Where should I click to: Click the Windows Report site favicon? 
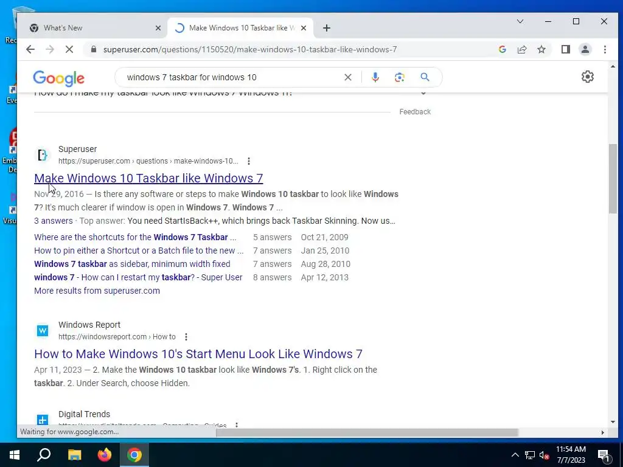click(42, 330)
